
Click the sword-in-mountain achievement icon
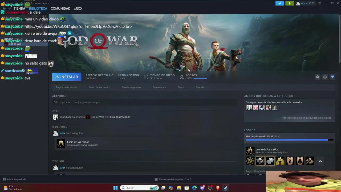280,161
